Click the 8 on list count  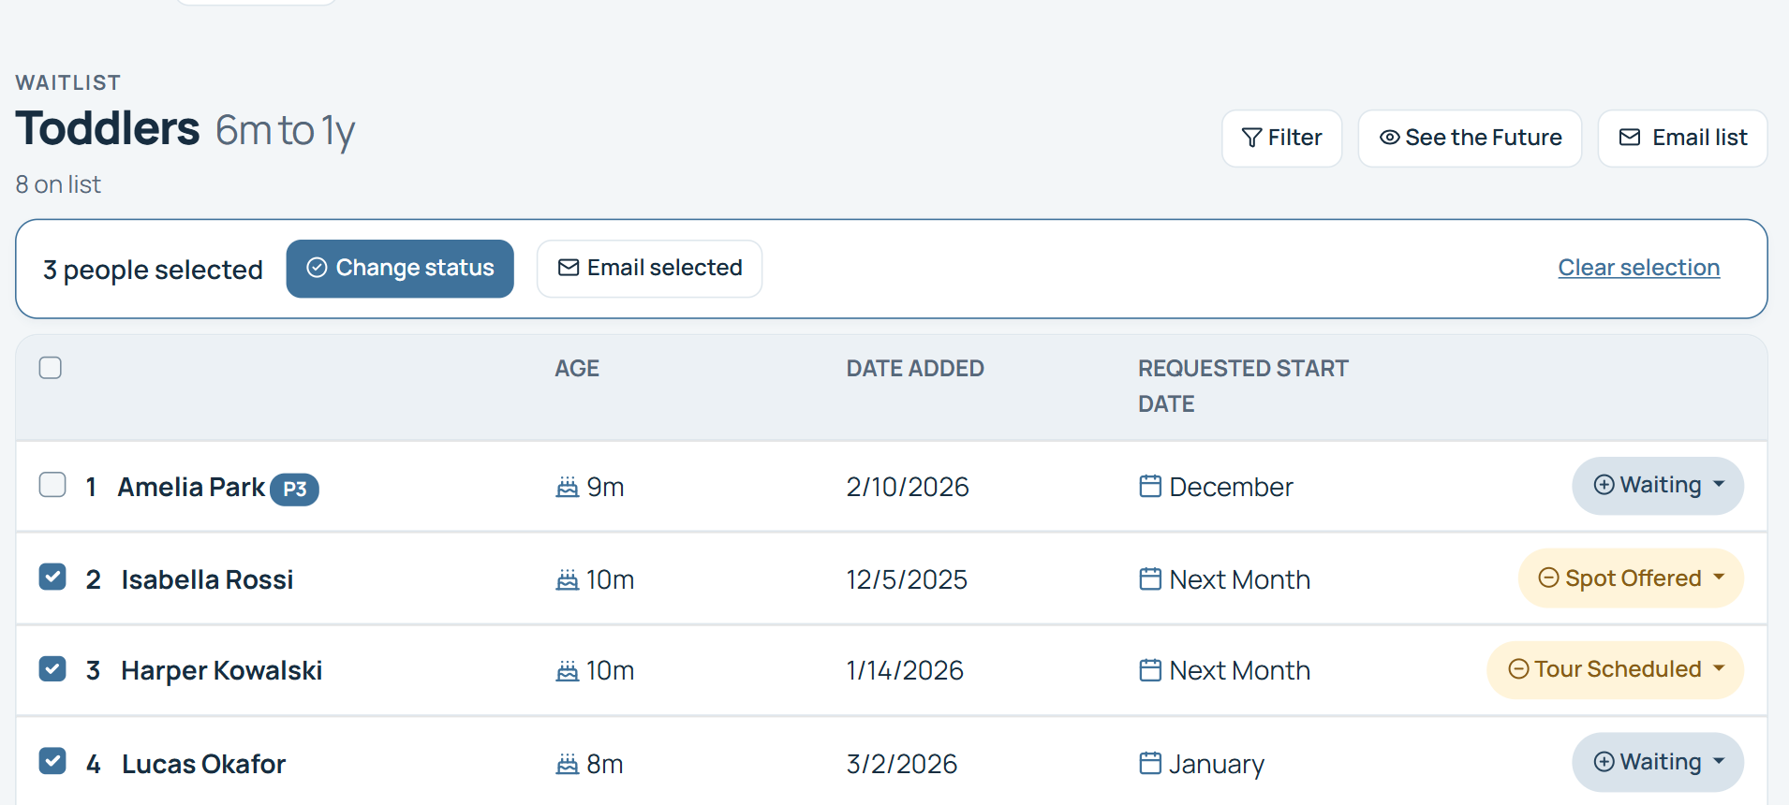point(58,184)
